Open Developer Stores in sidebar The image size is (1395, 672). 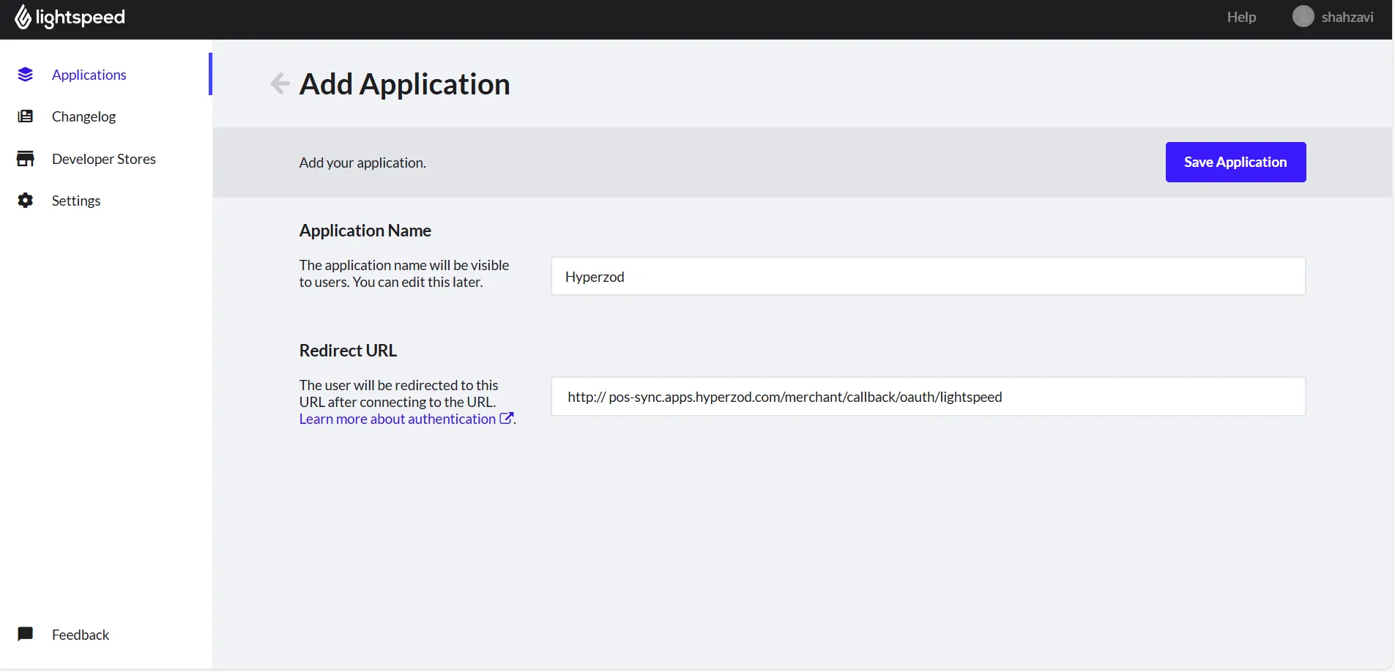pos(104,159)
